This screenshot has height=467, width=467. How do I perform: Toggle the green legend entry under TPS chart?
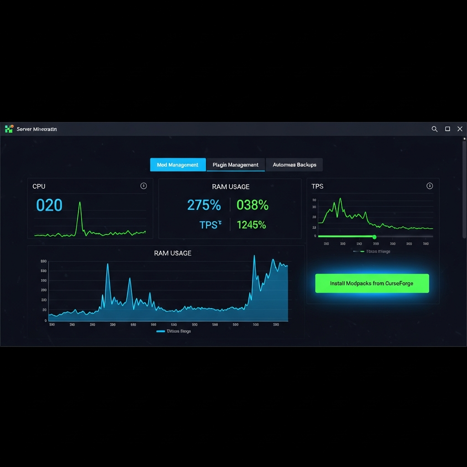pos(372,251)
